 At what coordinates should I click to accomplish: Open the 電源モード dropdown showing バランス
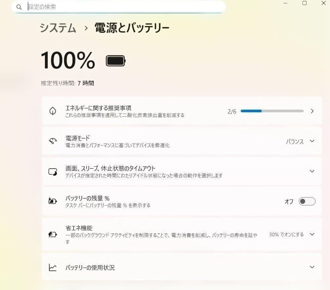tap(312, 141)
